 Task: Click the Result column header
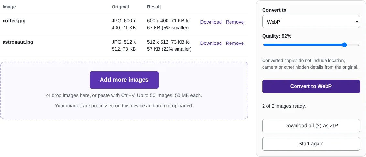pyautogui.click(x=154, y=7)
